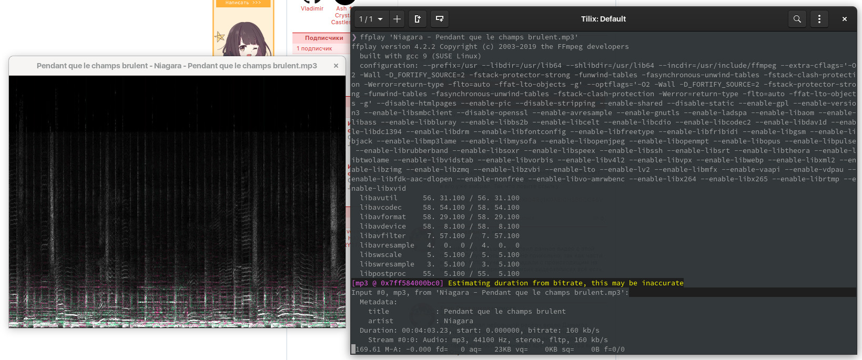Click the 'libavresample' version row

(x=440, y=245)
